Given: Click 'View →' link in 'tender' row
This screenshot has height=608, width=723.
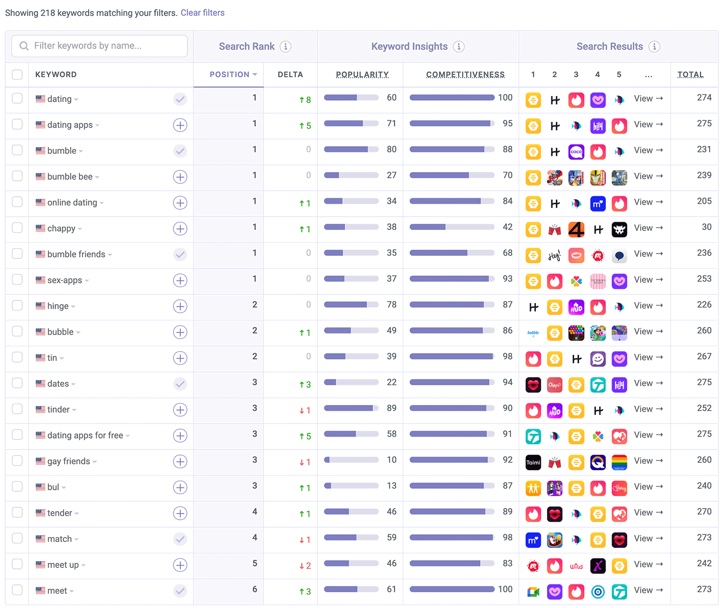Looking at the screenshot, I should pos(648,513).
